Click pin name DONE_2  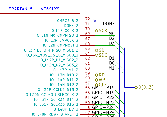pyautogui.click(x=71, y=26)
